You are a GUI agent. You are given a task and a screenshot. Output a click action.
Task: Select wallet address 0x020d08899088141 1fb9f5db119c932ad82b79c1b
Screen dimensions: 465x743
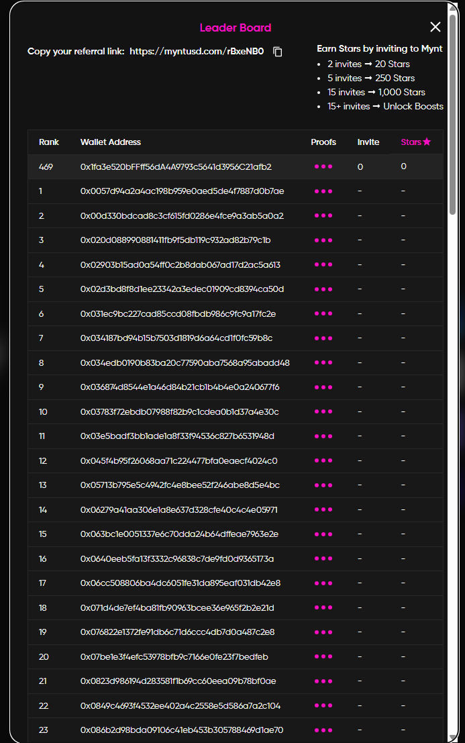pos(175,240)
